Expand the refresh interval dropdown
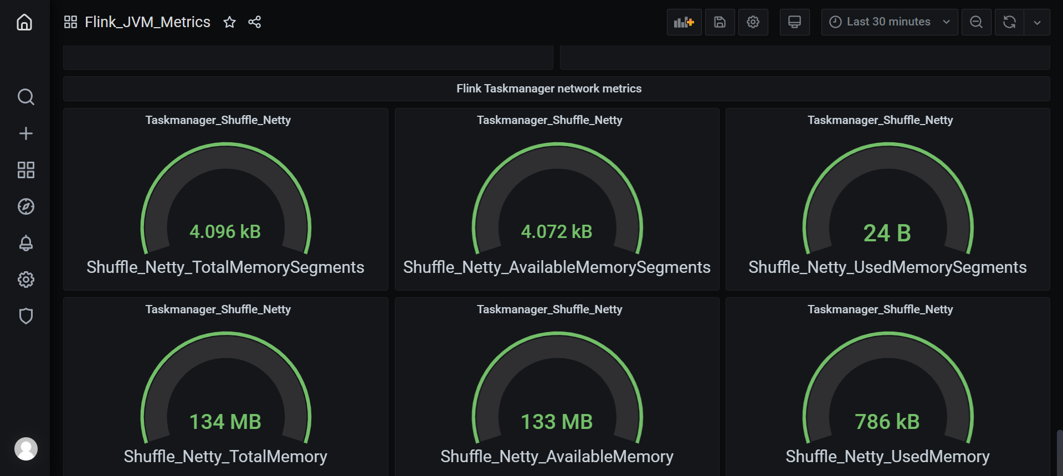1063x476 pixels. tap(1037, 22)
